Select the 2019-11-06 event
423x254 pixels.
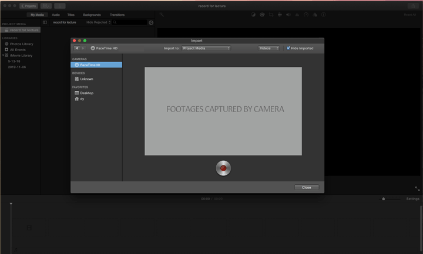[x=16, y=67]
